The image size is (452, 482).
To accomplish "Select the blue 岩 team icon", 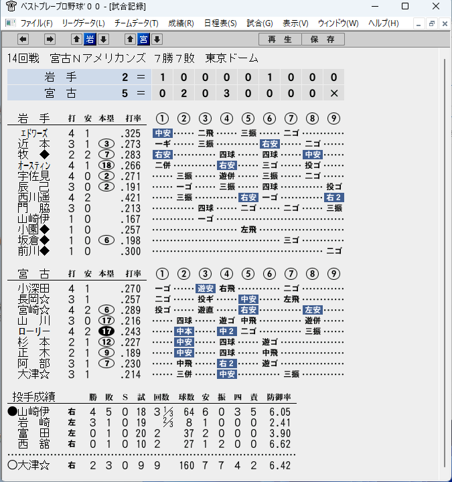I will click(x=90, y=39).
